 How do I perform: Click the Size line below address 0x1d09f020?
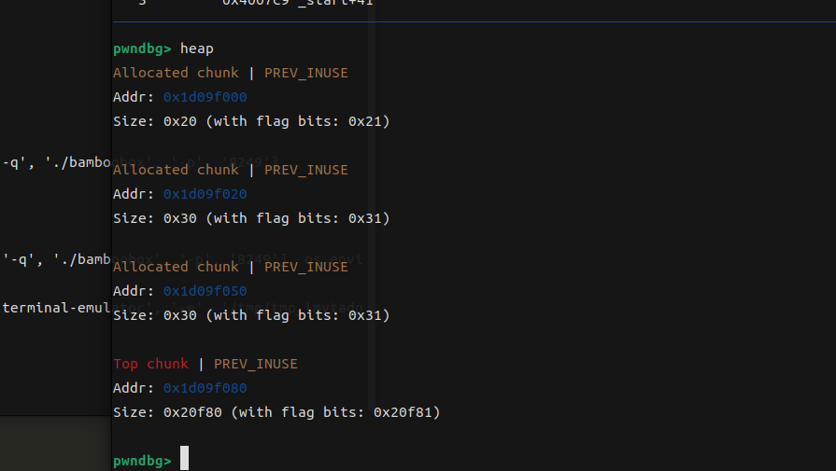251,218
